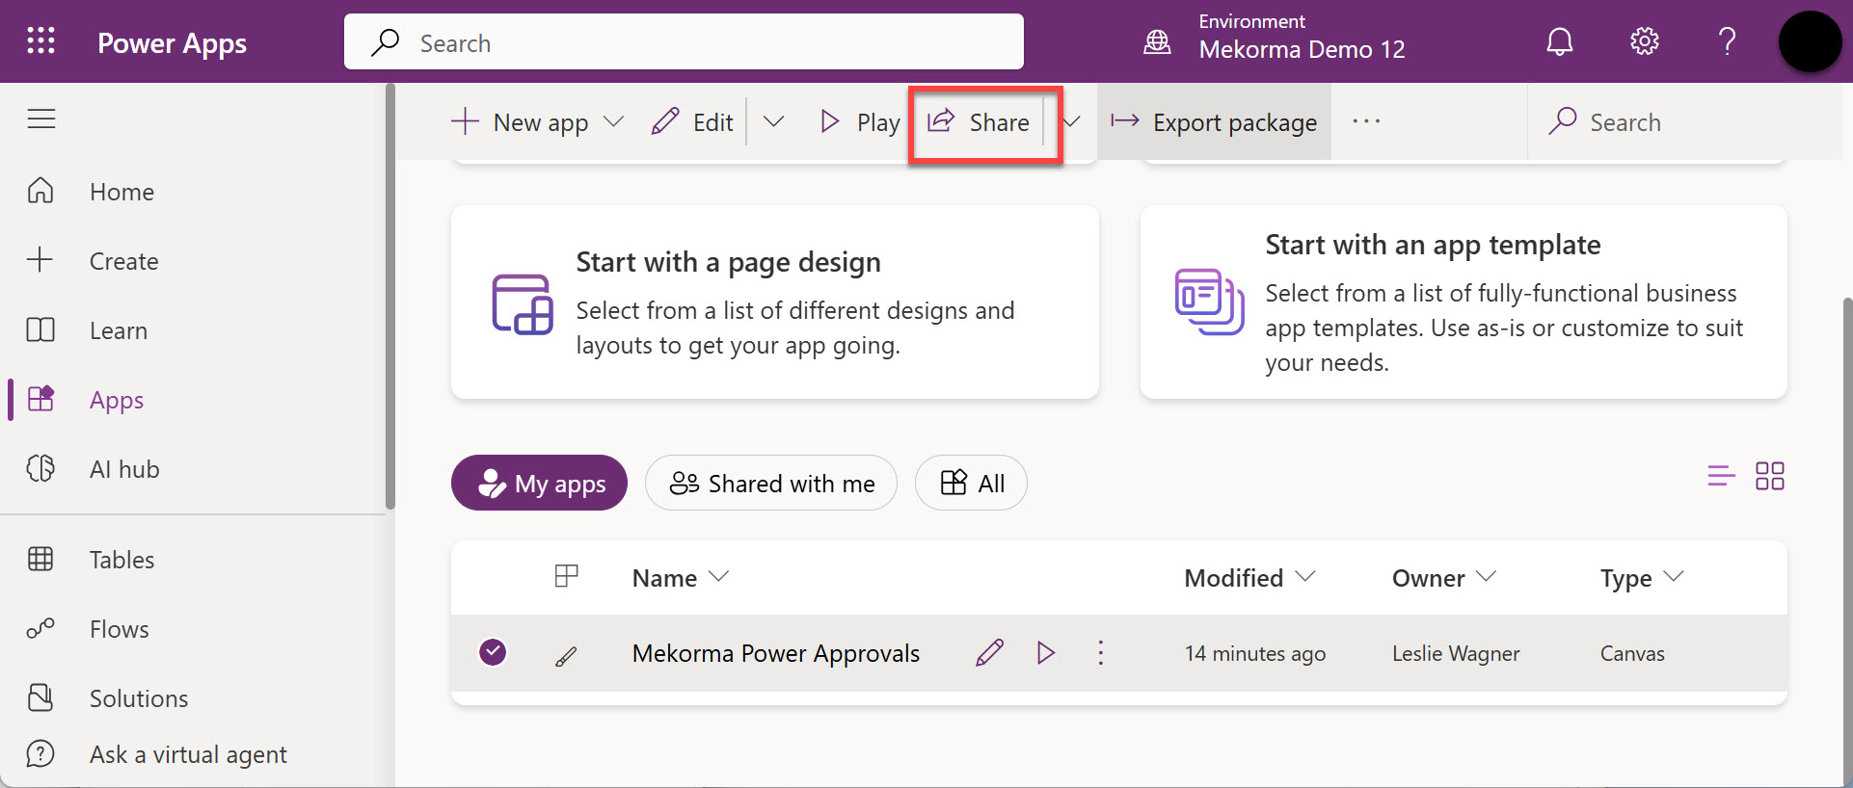
Task: Click the Share button
Action: point(980,122)
